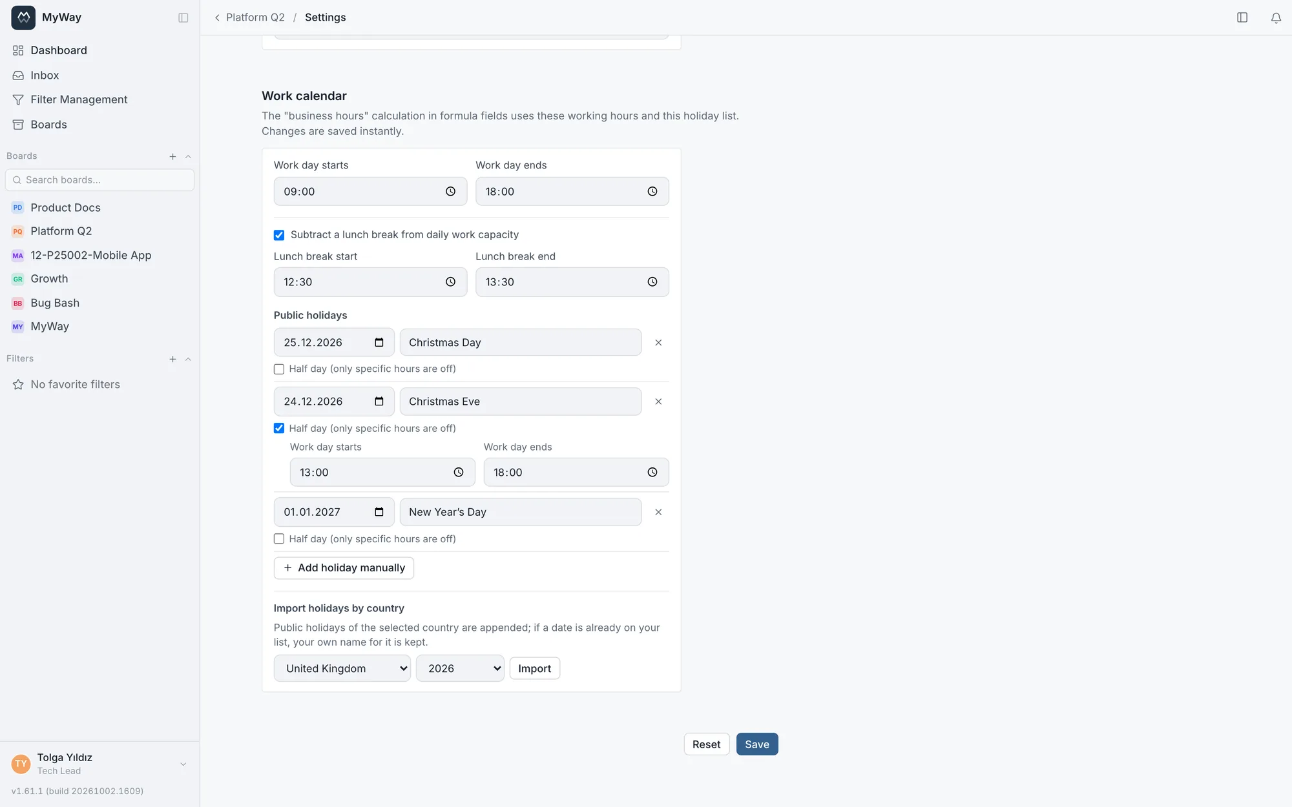Open clock picker for Work day starts 09:00
Screen dimensions: 1292x807
pos(450,192)
